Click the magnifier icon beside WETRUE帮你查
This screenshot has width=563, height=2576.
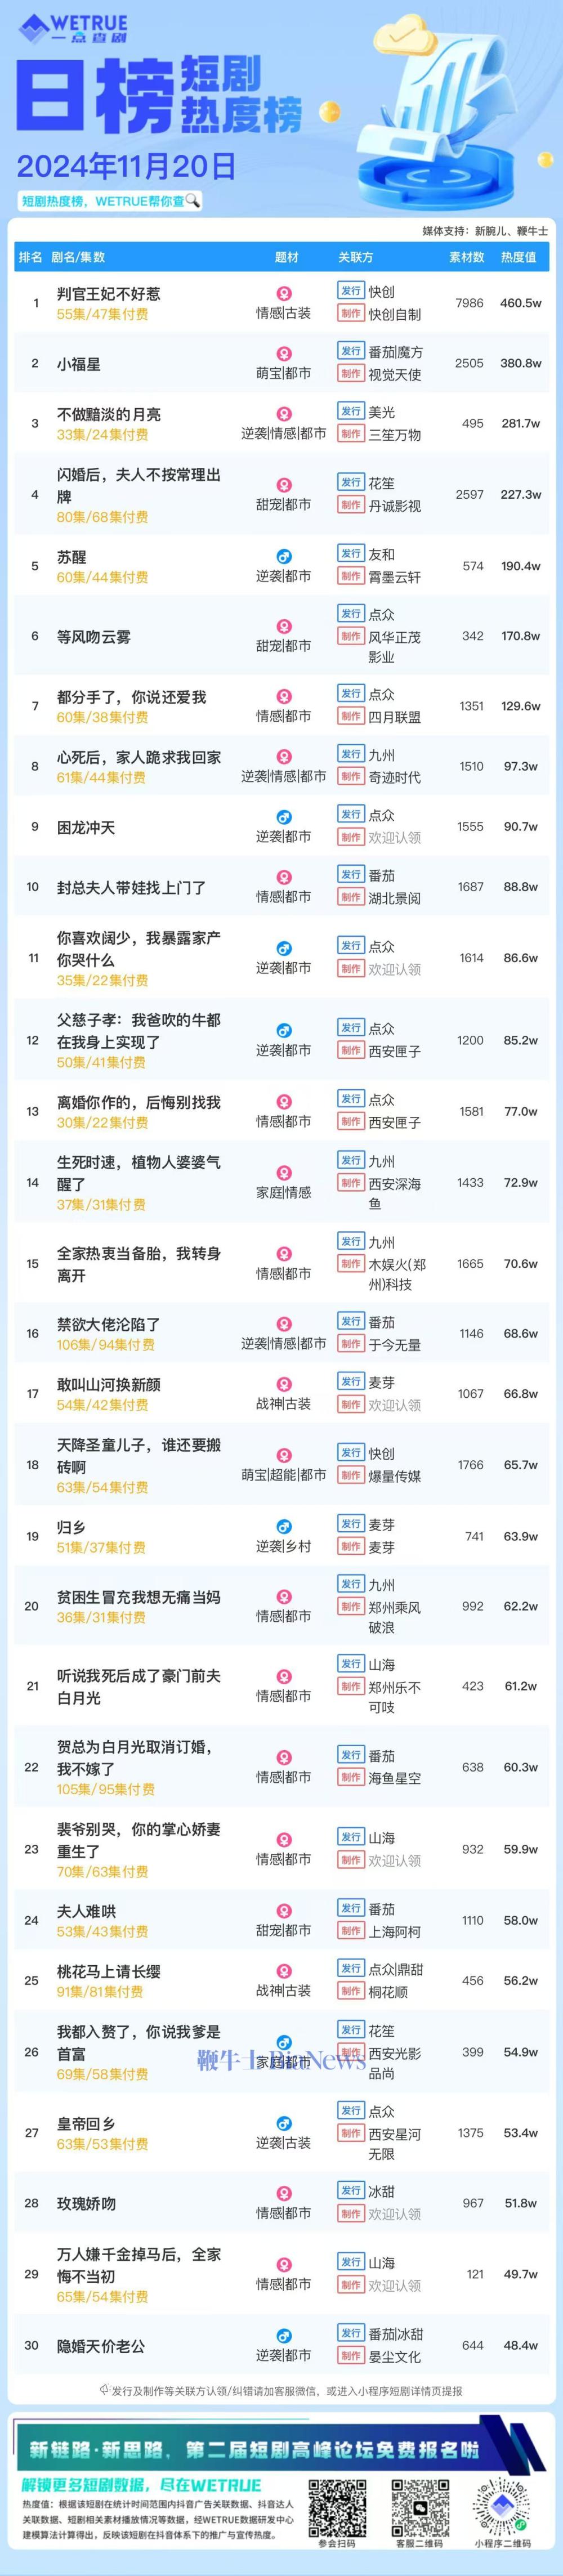coord(193,200)
